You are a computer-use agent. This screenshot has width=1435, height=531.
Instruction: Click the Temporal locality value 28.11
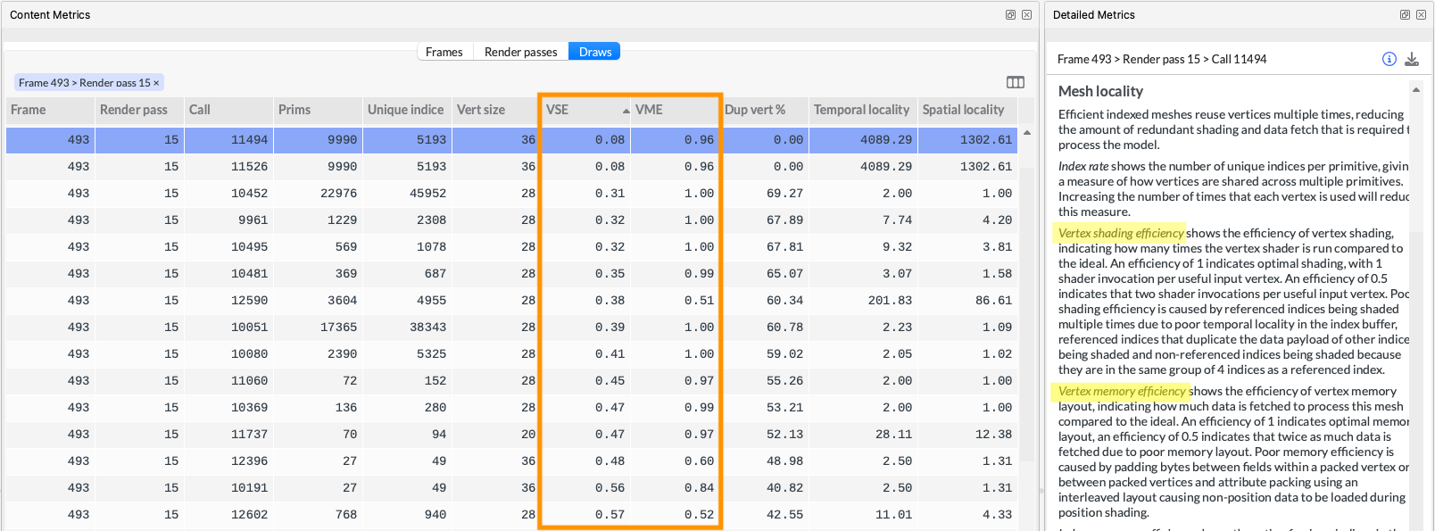893,434
